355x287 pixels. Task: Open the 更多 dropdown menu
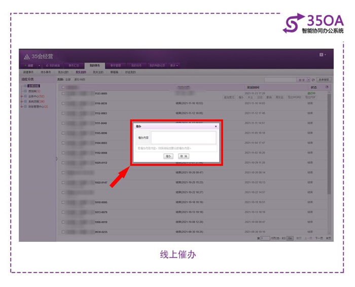point(174,65)
